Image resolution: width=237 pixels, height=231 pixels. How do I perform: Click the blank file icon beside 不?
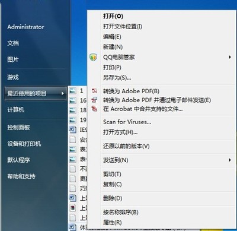72,169
